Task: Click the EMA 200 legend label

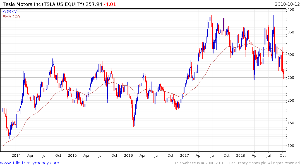Action: [11, 17]
